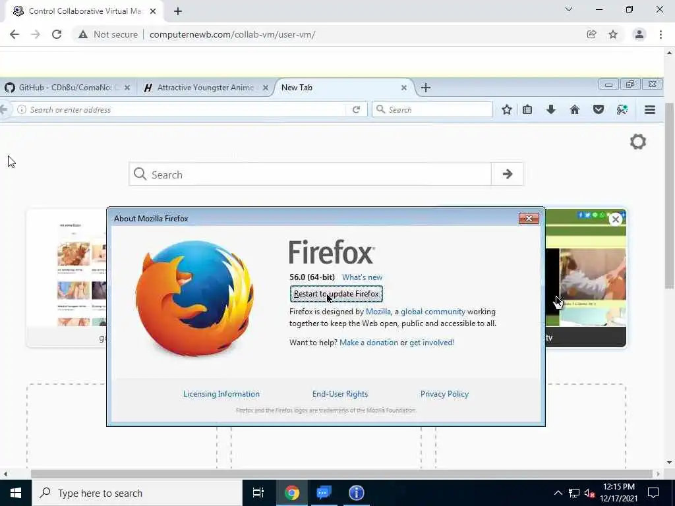675x506 pixels.
Task: Click the horizontal scrollbar thumb
Action: [x=341, y=474]
